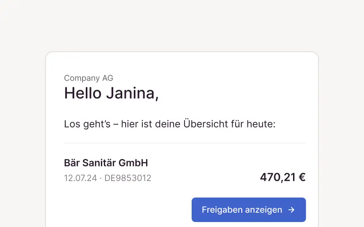364x227 pixels.
Task: Click the euro symbol after the amount
Action: 302,177
